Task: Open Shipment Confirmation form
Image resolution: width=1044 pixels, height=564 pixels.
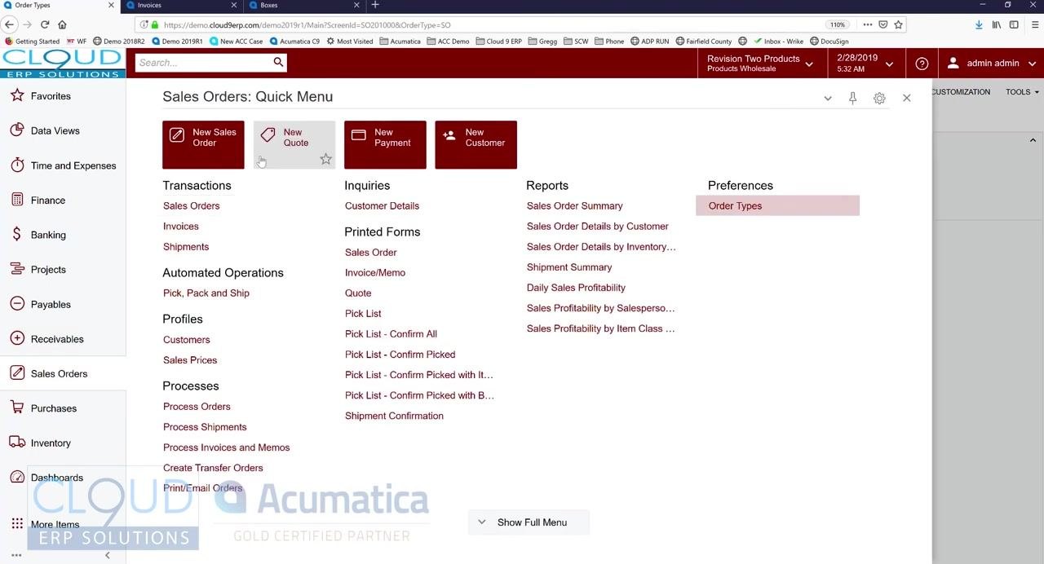Action: click(394, 416)
